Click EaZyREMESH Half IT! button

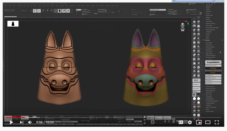point(213,78)
